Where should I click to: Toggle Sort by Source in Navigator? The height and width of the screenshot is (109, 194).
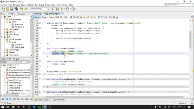pos(31,99)
